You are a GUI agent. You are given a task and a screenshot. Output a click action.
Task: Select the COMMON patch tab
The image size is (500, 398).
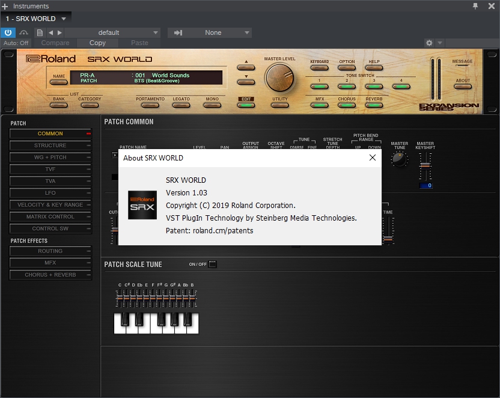click(50, 133)
